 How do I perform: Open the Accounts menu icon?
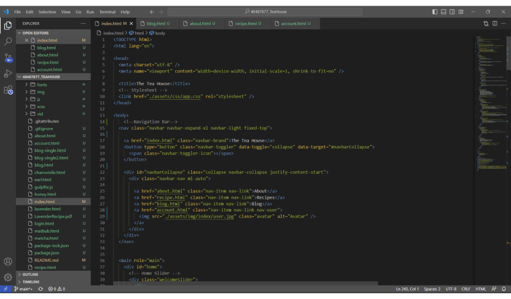click(8, 261)
